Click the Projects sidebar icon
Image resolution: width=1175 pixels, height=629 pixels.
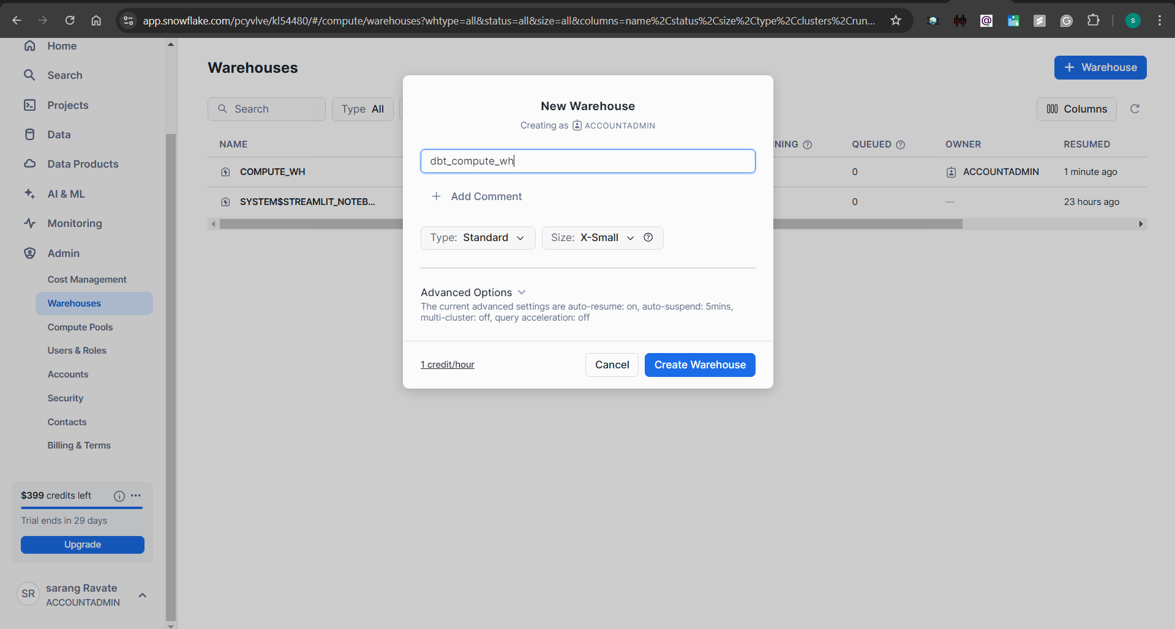coord(29,105)
